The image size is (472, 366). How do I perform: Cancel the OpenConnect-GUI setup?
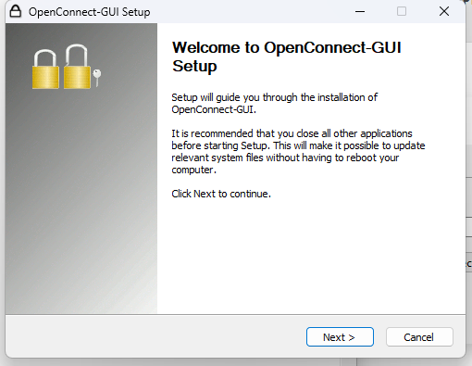[x=419, y=337]
